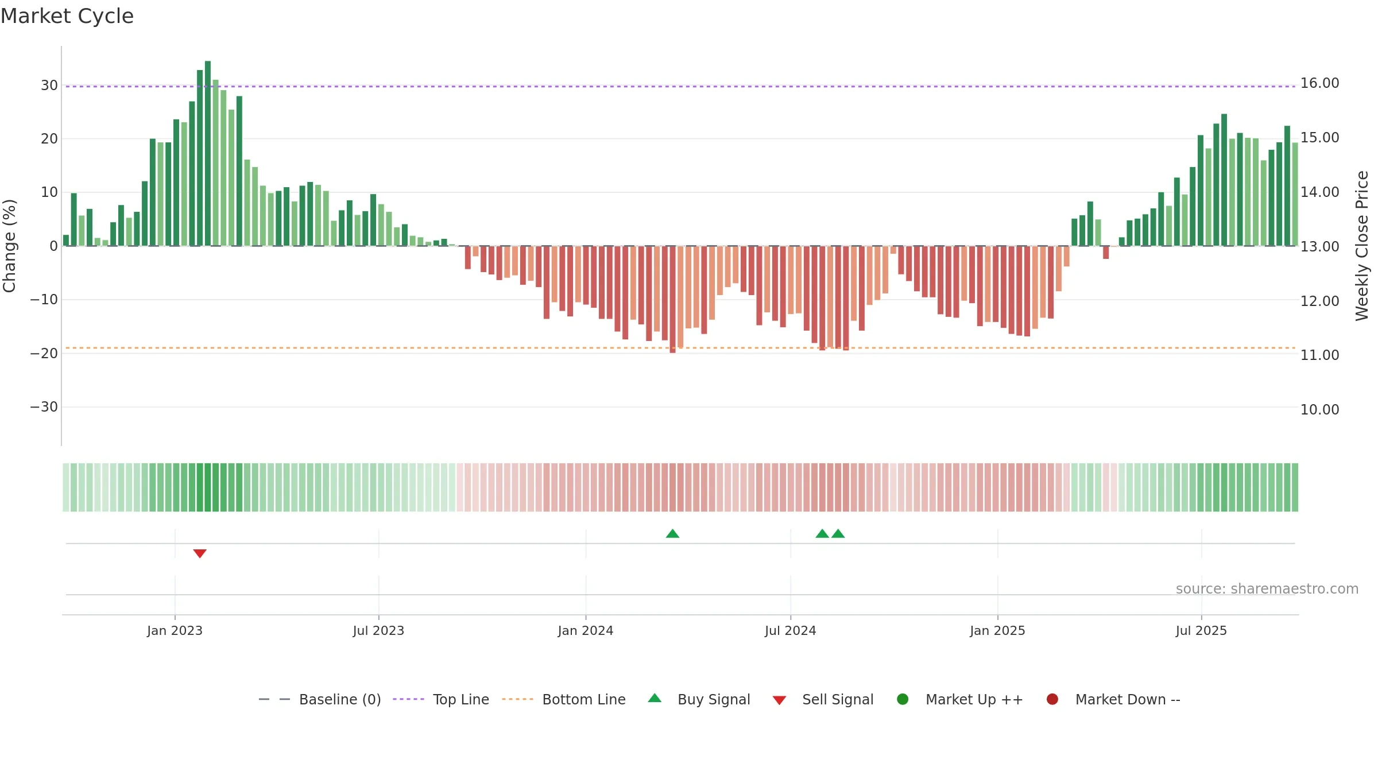The height and width of the screenshot is (775, 1378).
Task: Toggle the Top Line legend entry
Action: tap(440, 699)
